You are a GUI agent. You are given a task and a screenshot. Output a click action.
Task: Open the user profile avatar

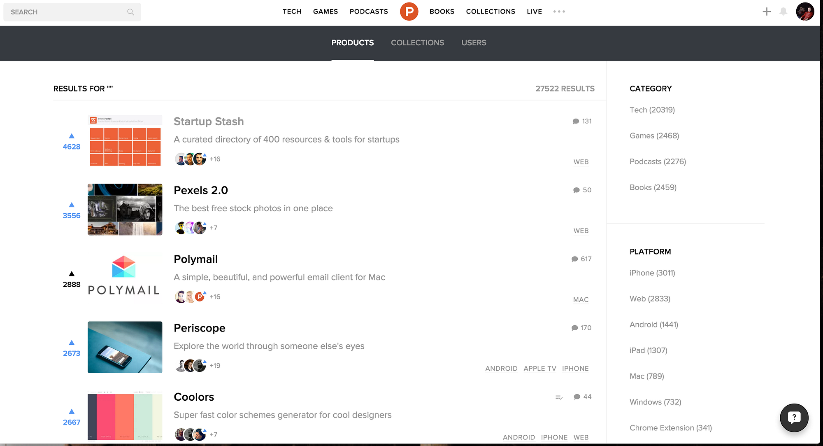point(804,12)
